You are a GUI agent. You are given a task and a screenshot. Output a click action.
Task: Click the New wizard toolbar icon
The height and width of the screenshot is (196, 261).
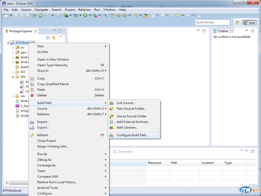pos(6,15)
